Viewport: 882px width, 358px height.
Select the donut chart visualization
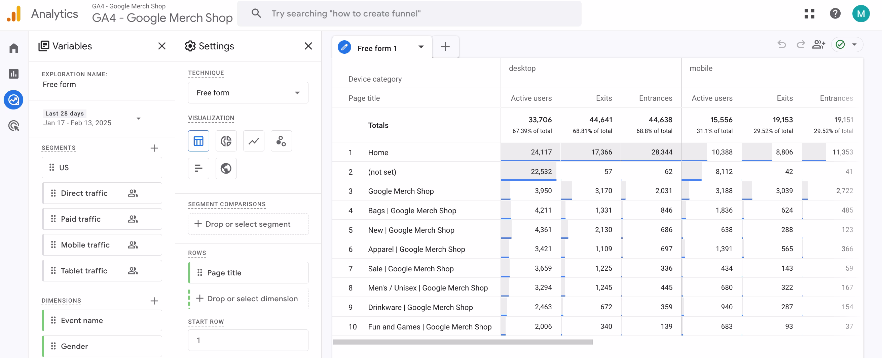[x=226, y=141]
